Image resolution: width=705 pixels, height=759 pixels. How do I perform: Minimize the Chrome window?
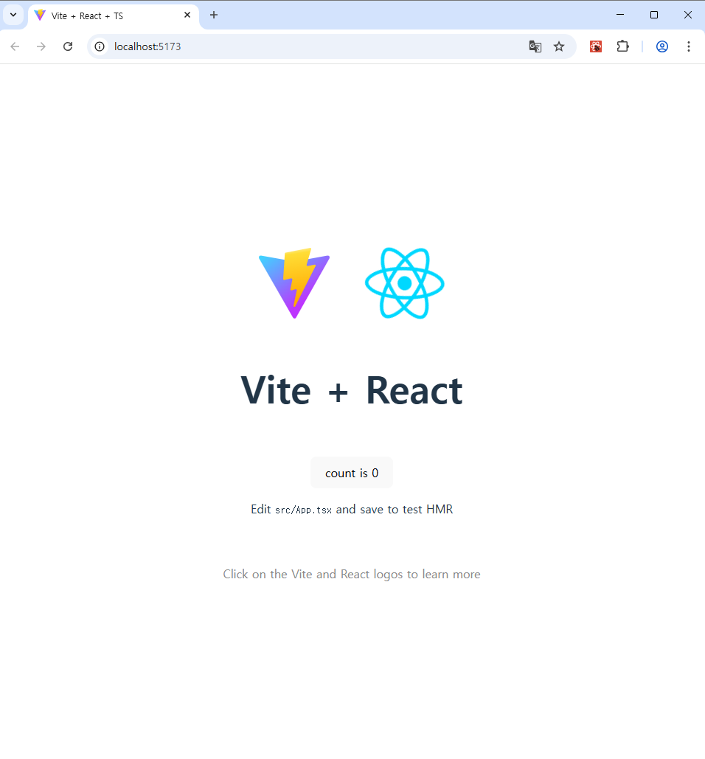point(620,15)
